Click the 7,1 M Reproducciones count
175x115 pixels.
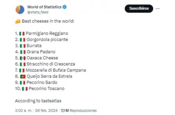(79, 111)
